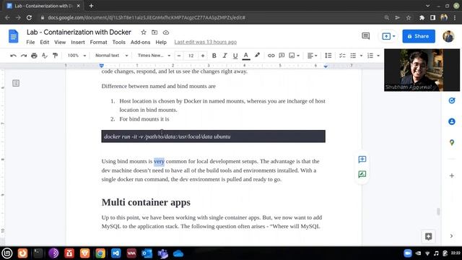Open the insert image dropdown

(x=294, y=56)
